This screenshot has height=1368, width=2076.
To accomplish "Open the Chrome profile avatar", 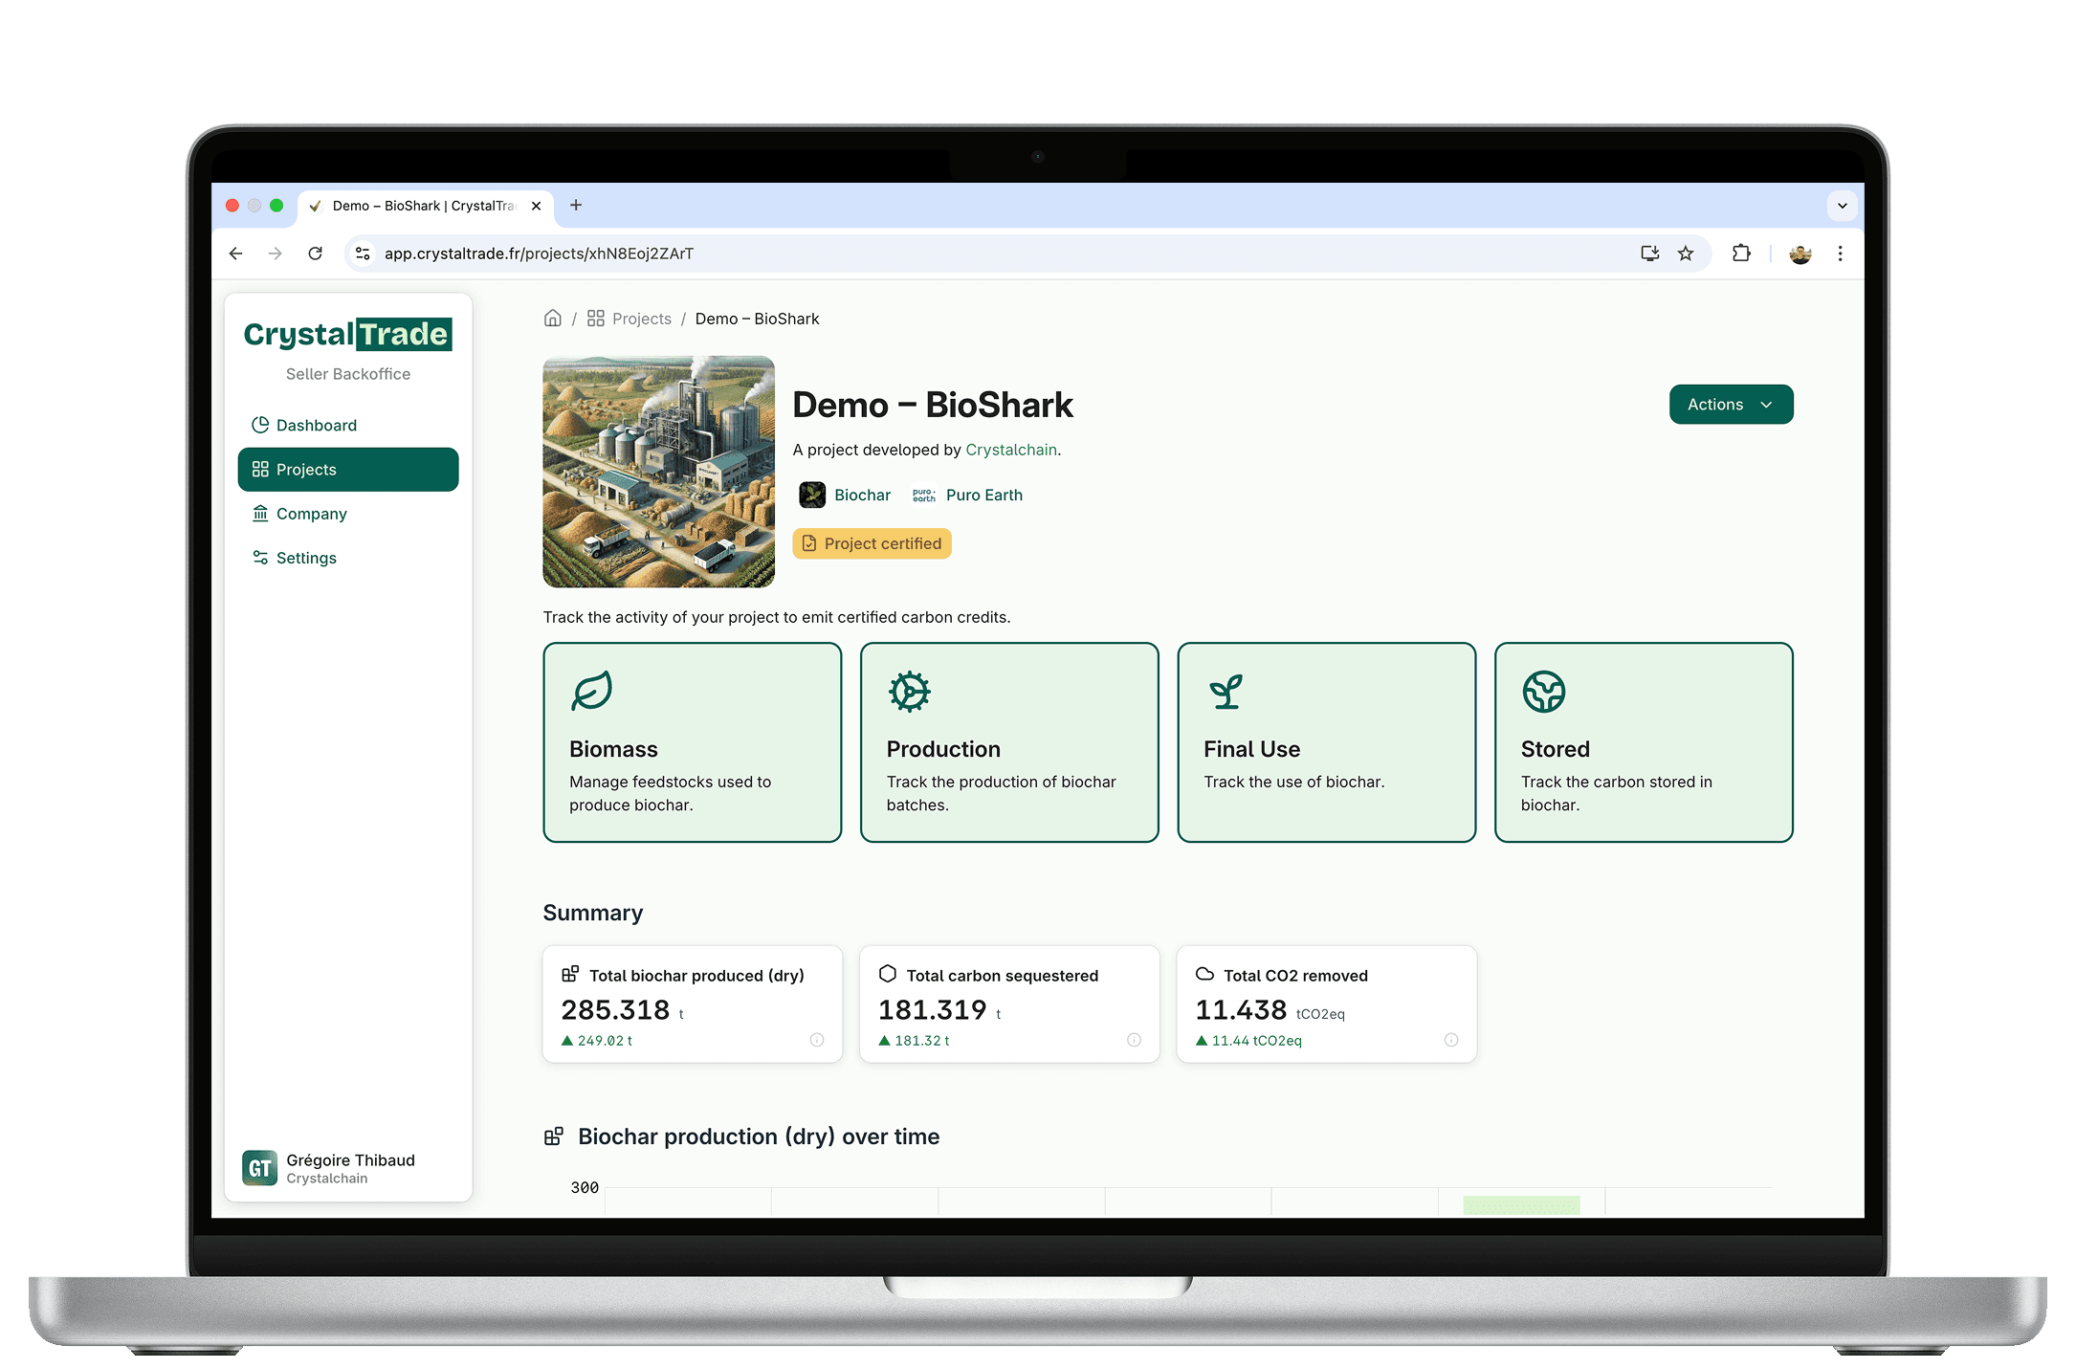I will [x=1800, y=254].
